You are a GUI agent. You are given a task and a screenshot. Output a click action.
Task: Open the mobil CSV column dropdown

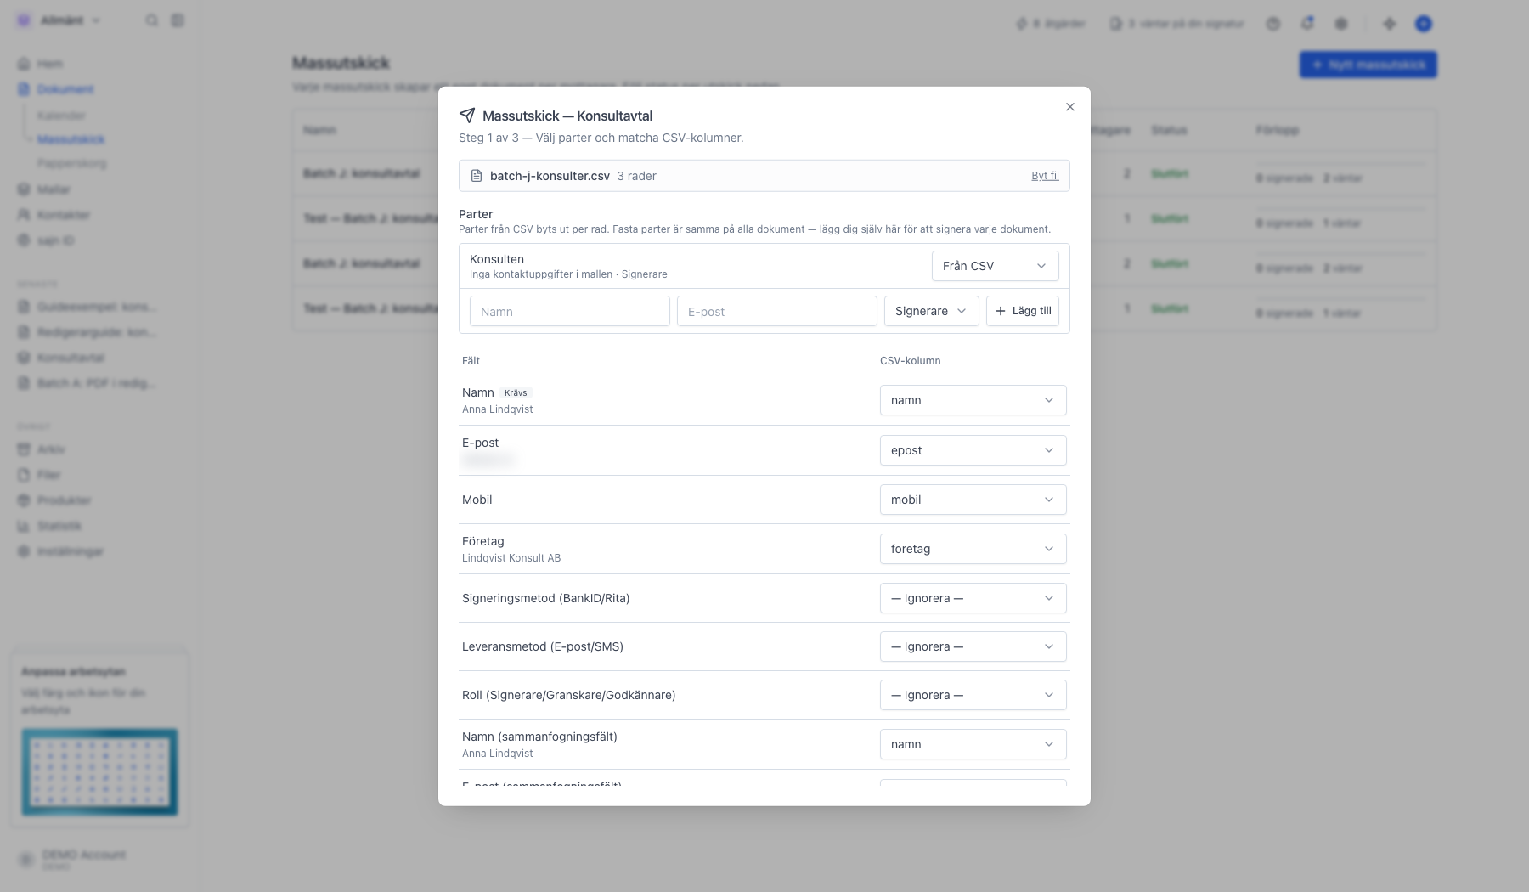tap(973, 500)
